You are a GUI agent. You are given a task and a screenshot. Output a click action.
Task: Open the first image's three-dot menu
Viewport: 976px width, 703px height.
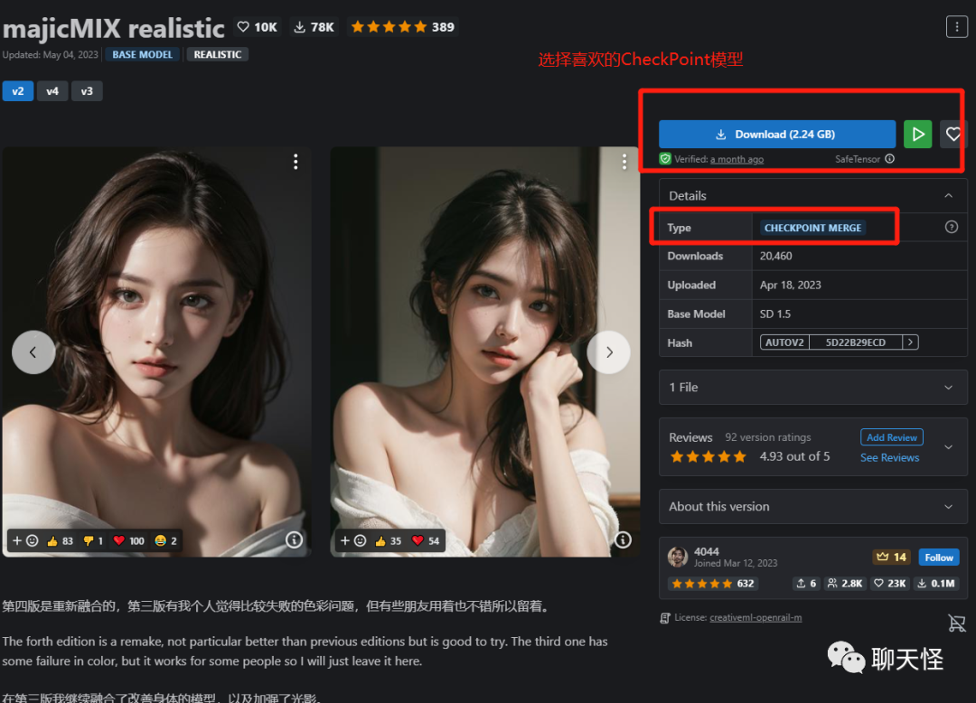pos(296,162)
